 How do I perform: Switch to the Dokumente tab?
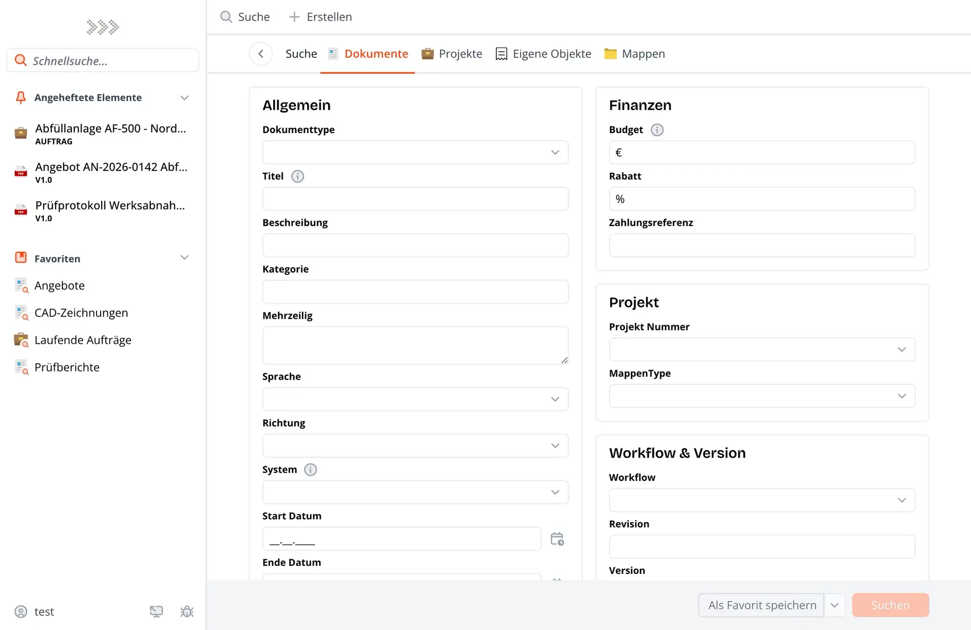[368, 54]
